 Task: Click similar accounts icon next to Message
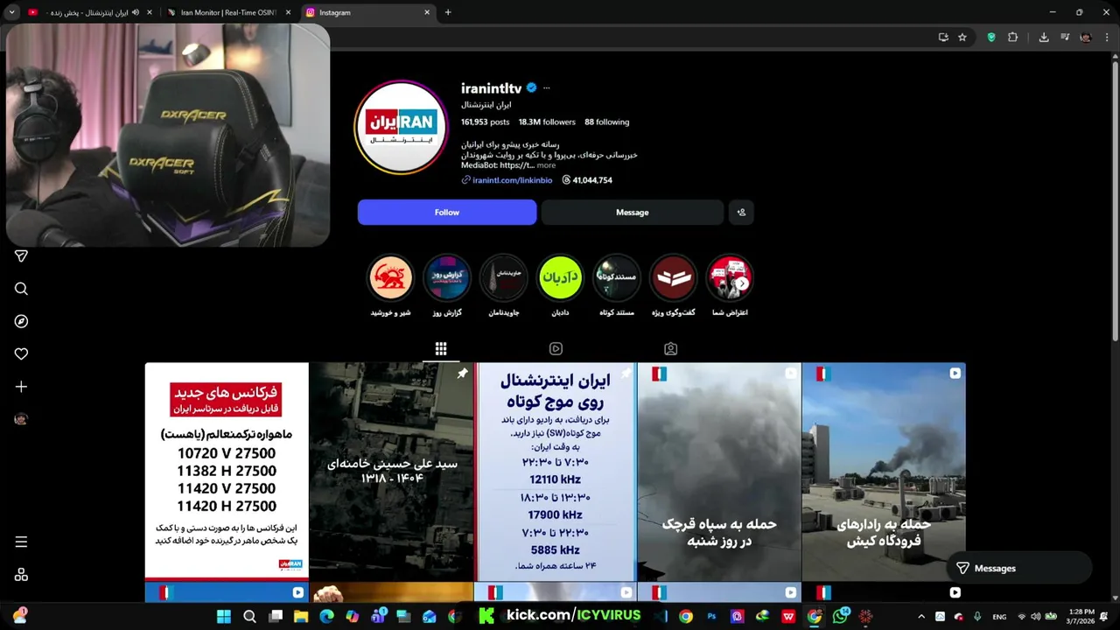[x=741, y=212]
